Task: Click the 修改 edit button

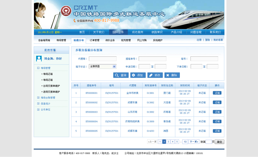Action: click(x=155, y=75)
